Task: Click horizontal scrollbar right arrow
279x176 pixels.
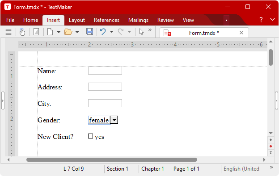Action: [264, 159]
